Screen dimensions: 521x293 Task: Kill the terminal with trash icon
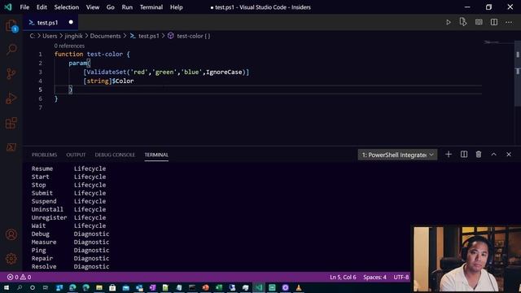pyautogui.click(x=479, y=155)
